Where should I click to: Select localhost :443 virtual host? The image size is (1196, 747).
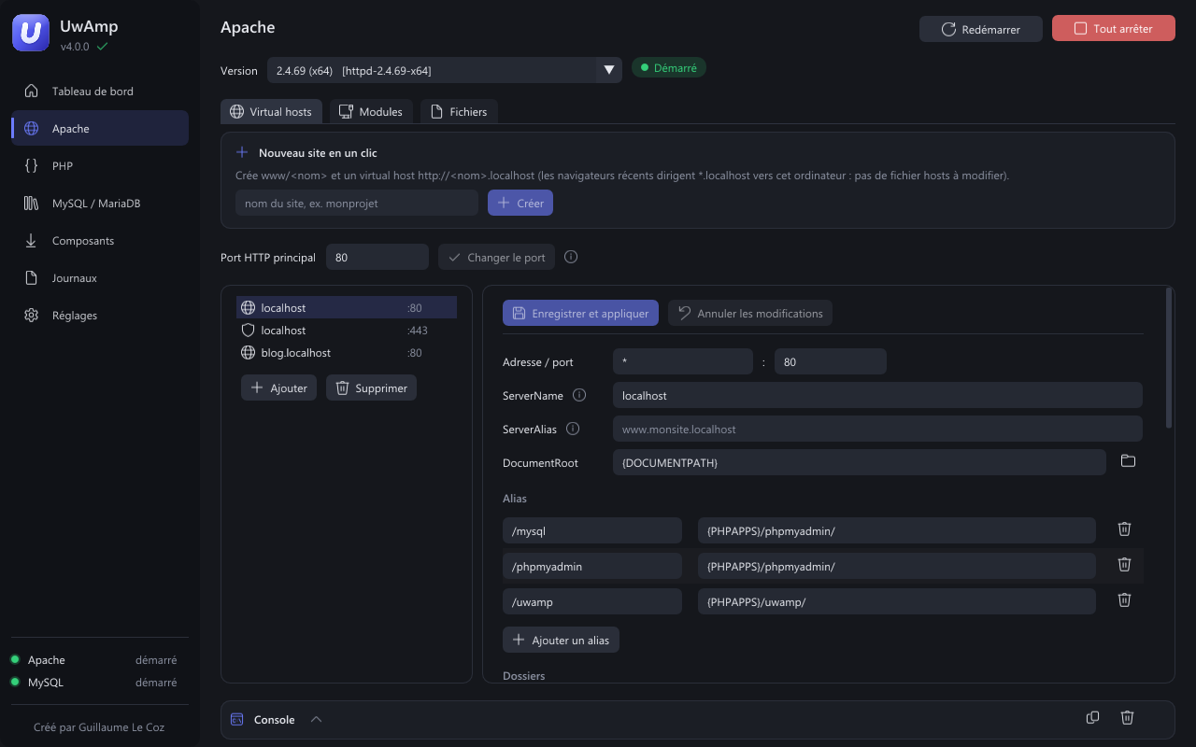[347, 331]
